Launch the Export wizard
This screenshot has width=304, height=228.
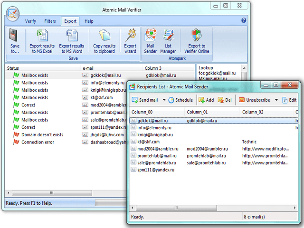point(130,41)
